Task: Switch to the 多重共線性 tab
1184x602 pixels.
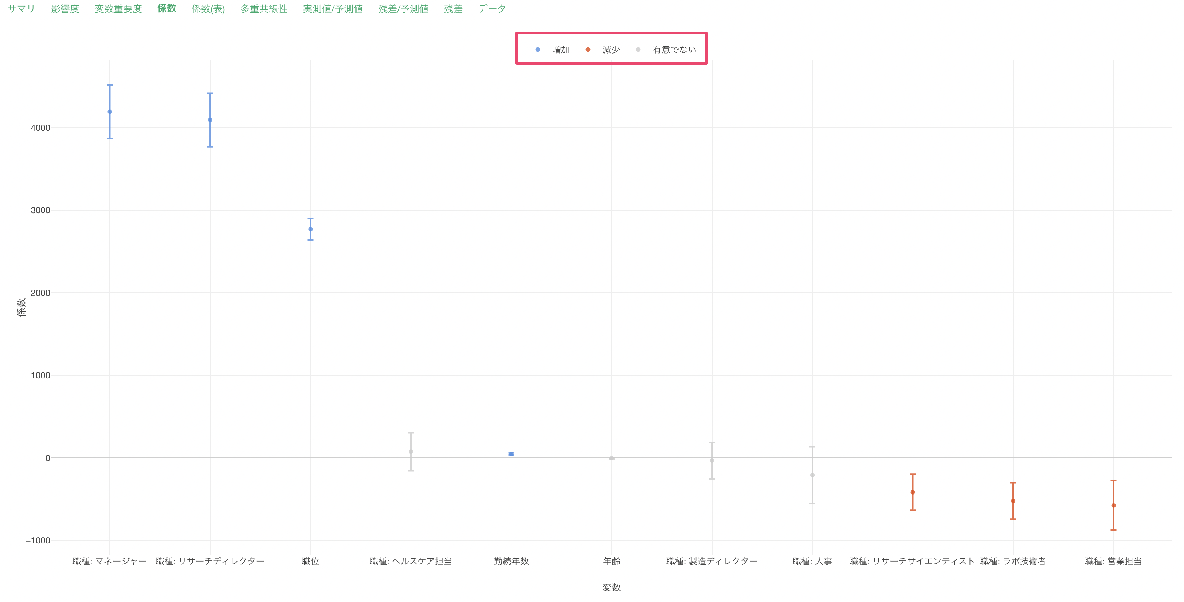Action: point(264,9)
